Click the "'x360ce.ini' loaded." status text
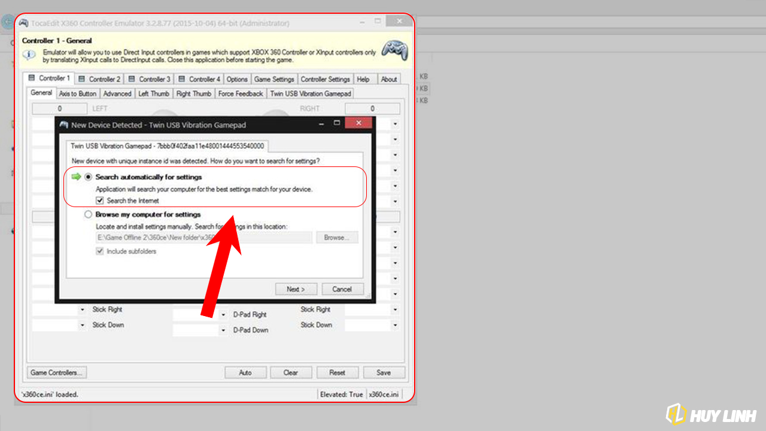The height and width of the screenshot is (431, 766). click(50, 394)
